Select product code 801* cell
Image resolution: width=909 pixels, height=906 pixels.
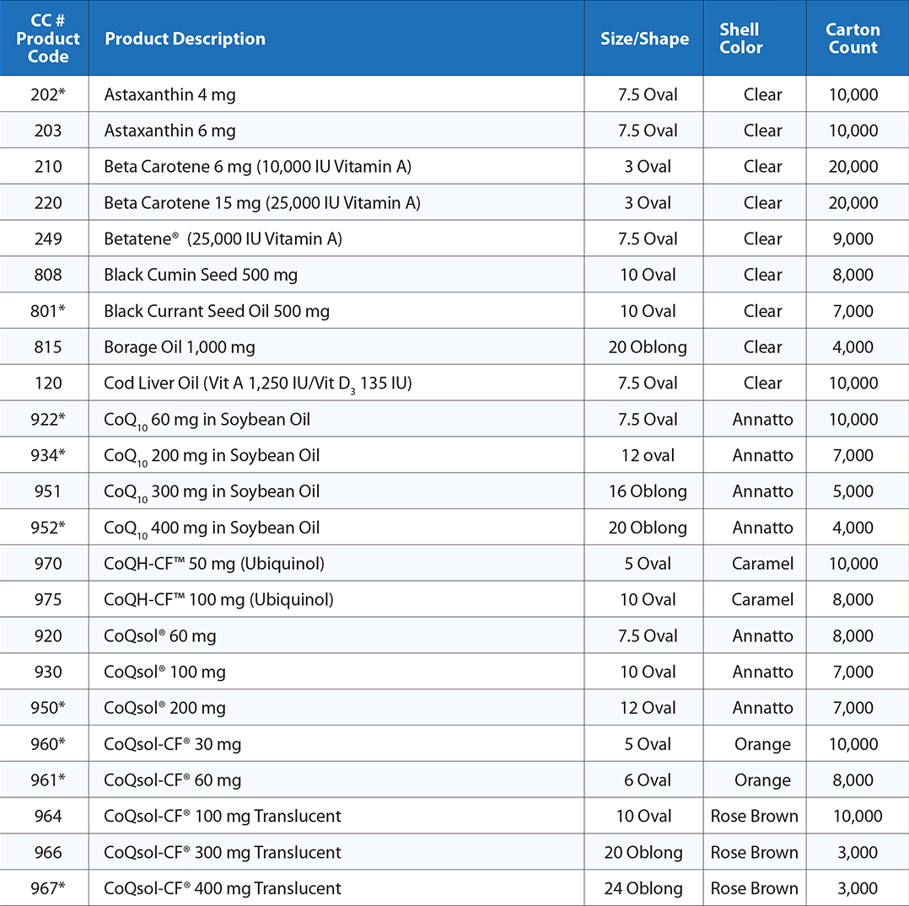(48, 312)
